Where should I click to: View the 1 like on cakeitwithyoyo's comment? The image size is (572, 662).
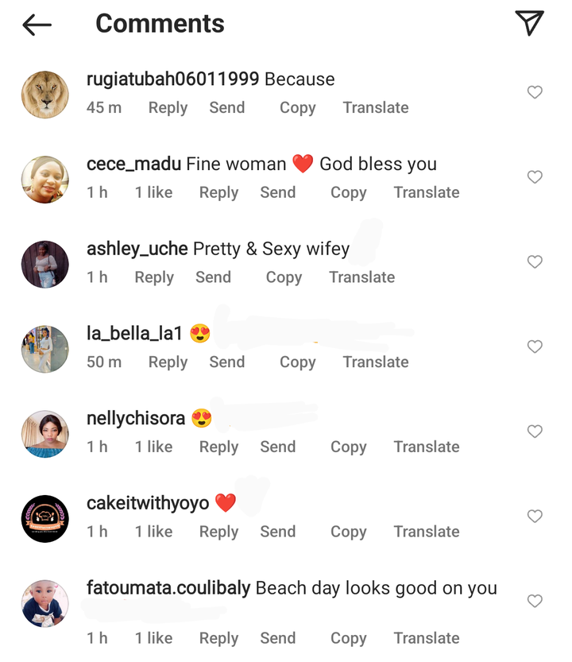(153, 532)
